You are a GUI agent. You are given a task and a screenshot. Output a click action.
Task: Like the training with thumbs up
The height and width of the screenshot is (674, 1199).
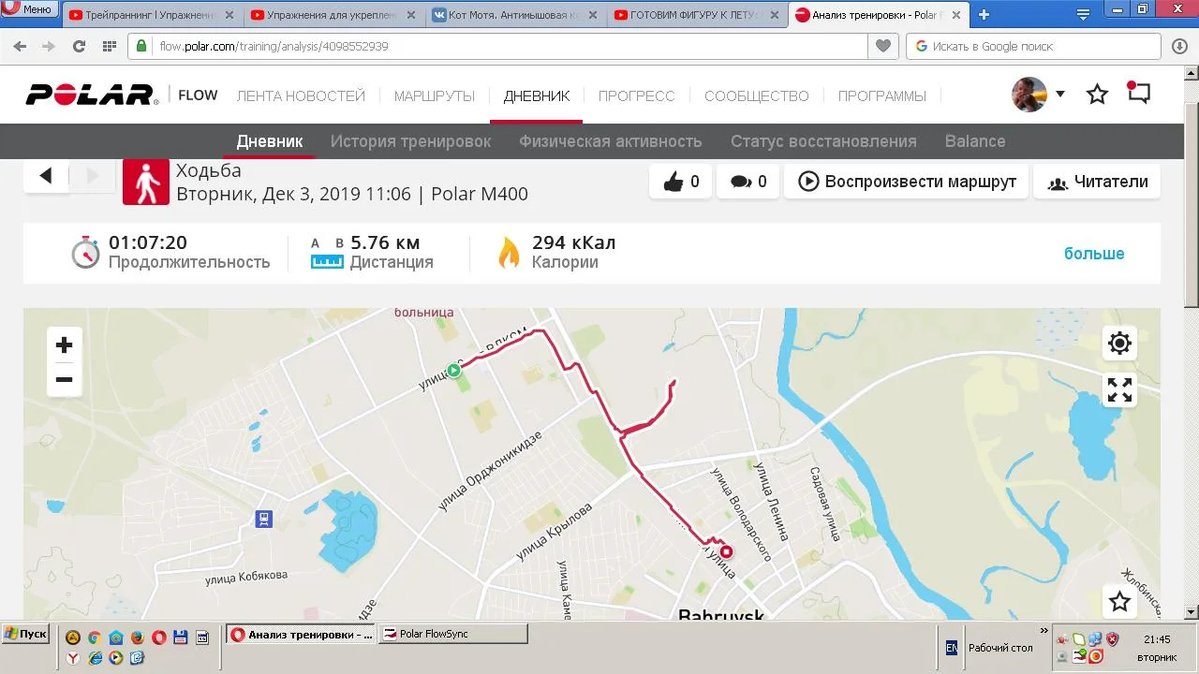(x=680, y=182)
